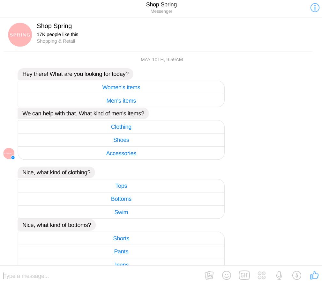322x283 pixels.
Task: Send a thumbs-up like
Action: pos(314,275)
